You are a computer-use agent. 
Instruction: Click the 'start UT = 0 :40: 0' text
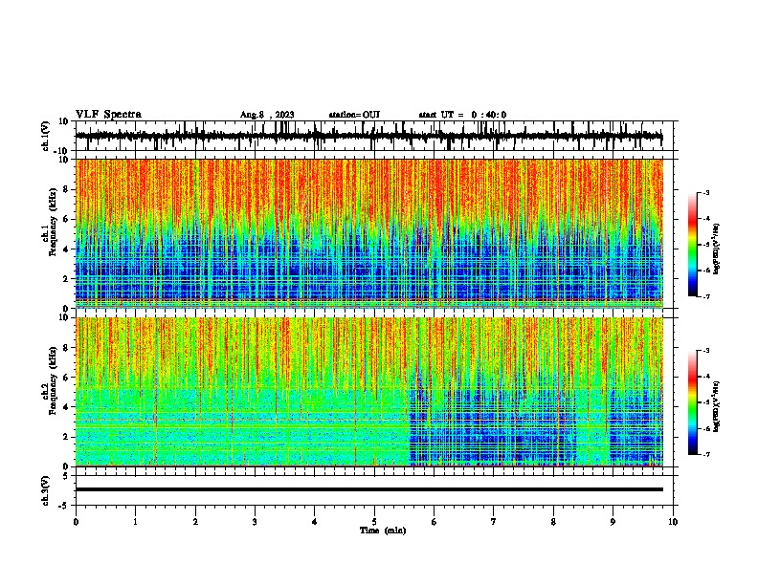[462, 115]
